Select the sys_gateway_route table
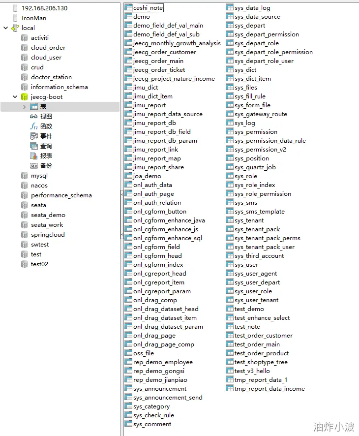This screenshot has height=436, width=359. coord(261,114)
